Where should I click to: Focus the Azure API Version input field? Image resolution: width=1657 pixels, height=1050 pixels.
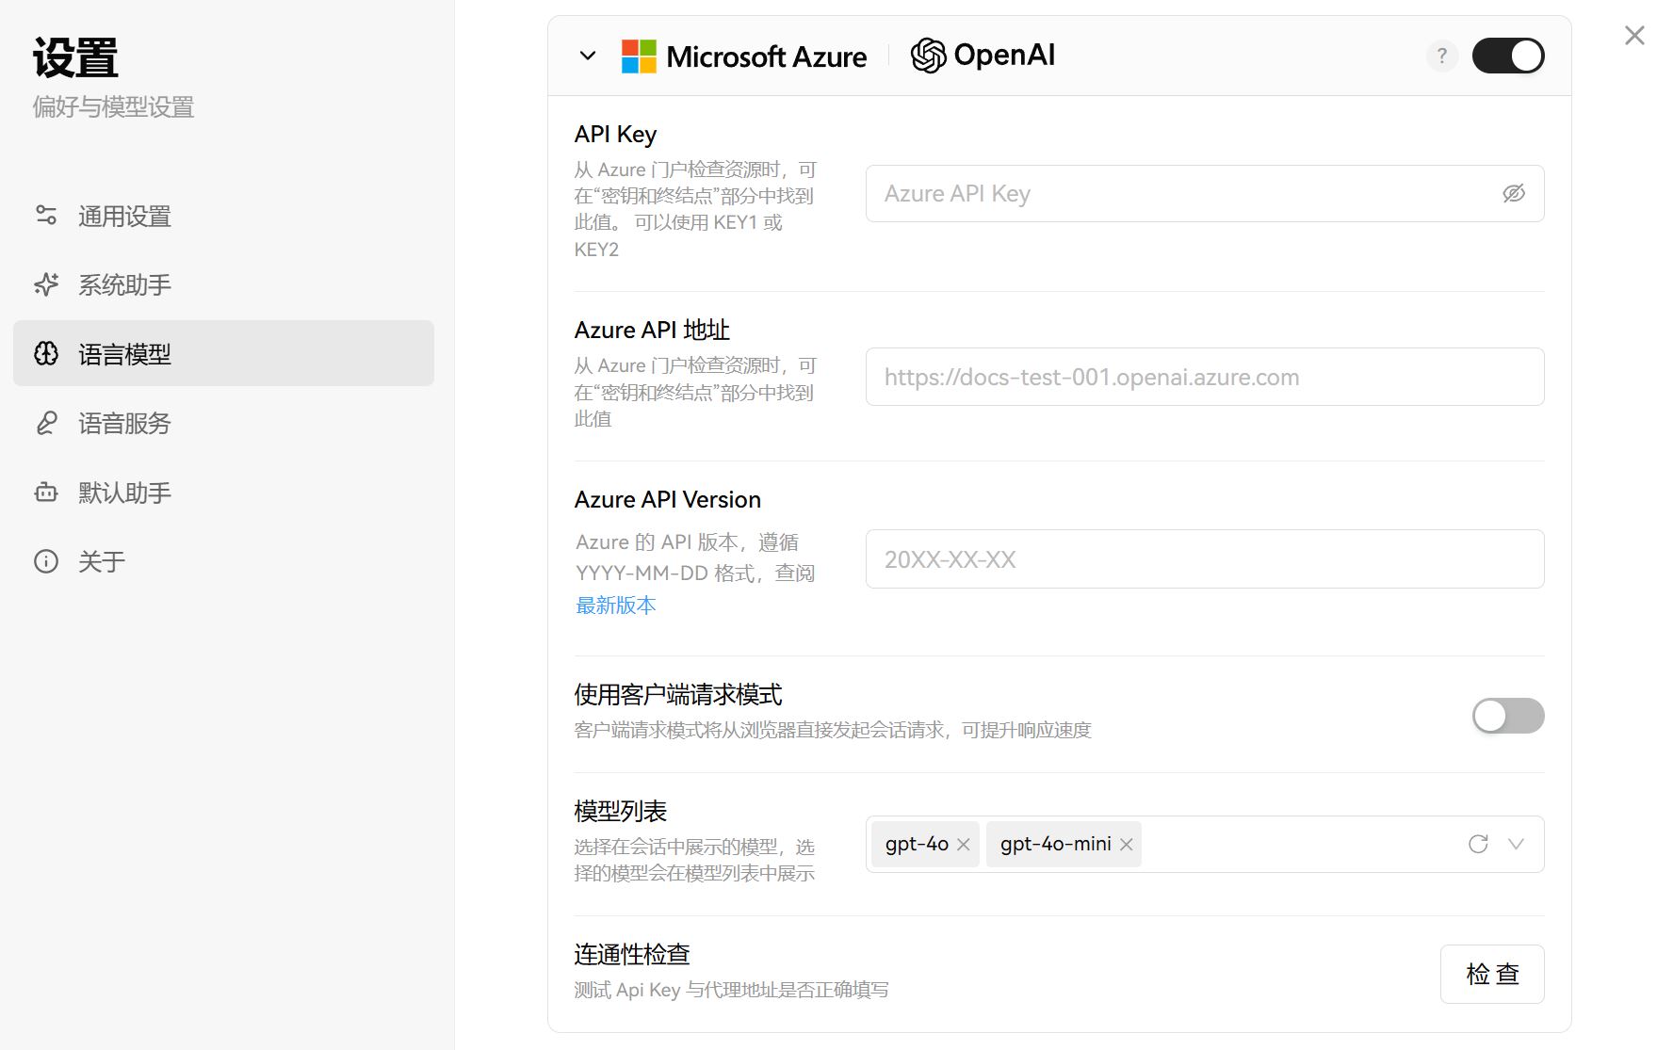[x=1205, y=559]
